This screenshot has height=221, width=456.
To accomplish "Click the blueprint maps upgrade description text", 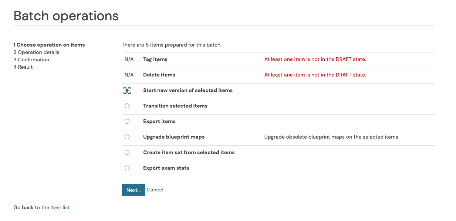I will coord(331,137).
